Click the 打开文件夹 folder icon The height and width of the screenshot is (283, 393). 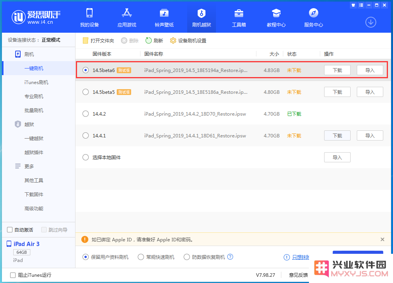pos(86,40)
